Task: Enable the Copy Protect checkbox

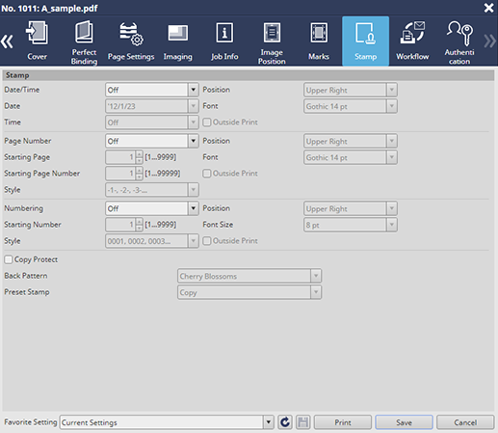Action: click(x=9, y=259)
